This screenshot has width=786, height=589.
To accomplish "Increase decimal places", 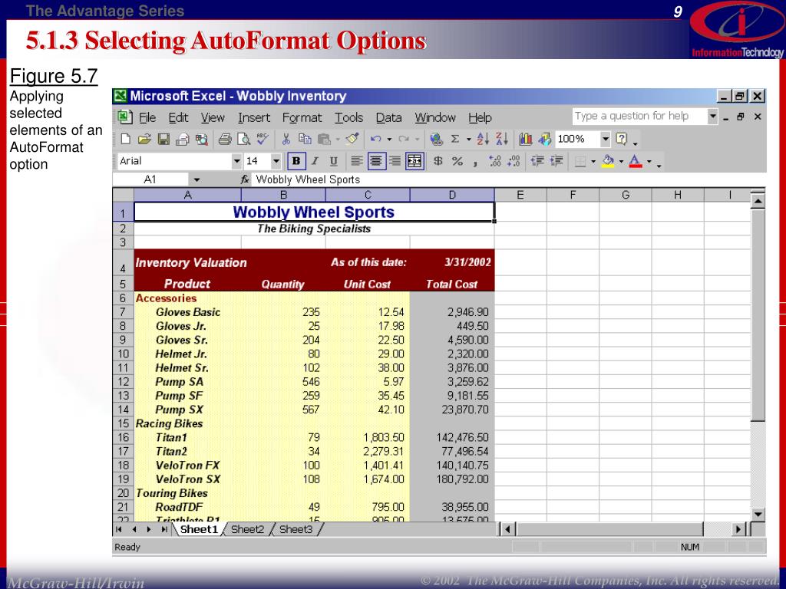I will [x=495, y=161].
